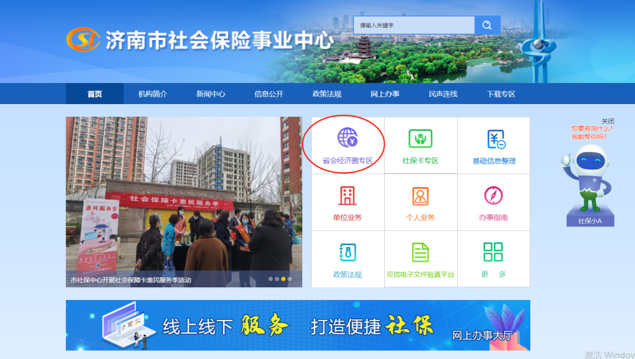Click the 办事指南 text link

(x=493, y=218)
